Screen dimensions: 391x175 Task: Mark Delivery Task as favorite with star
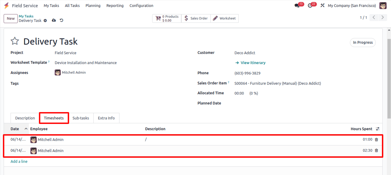[15, 41]
